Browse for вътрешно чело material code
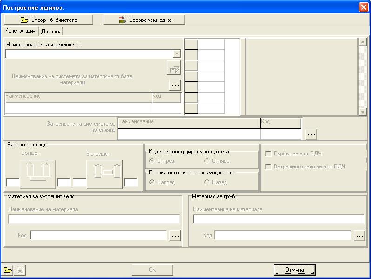This screenshot has width=371, height=279. click(175, 236)
